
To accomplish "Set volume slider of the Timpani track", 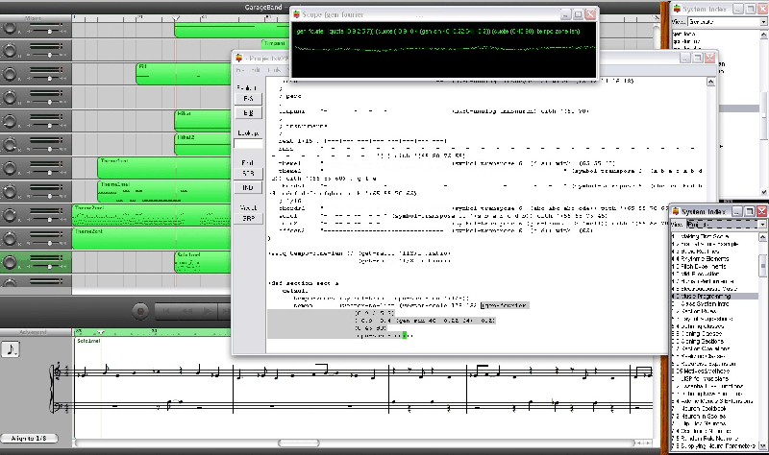I will pyautogui.click(x=46, y=55).
